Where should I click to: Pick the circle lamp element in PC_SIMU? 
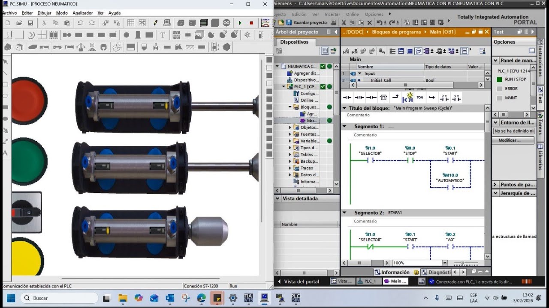click(126, 35)
